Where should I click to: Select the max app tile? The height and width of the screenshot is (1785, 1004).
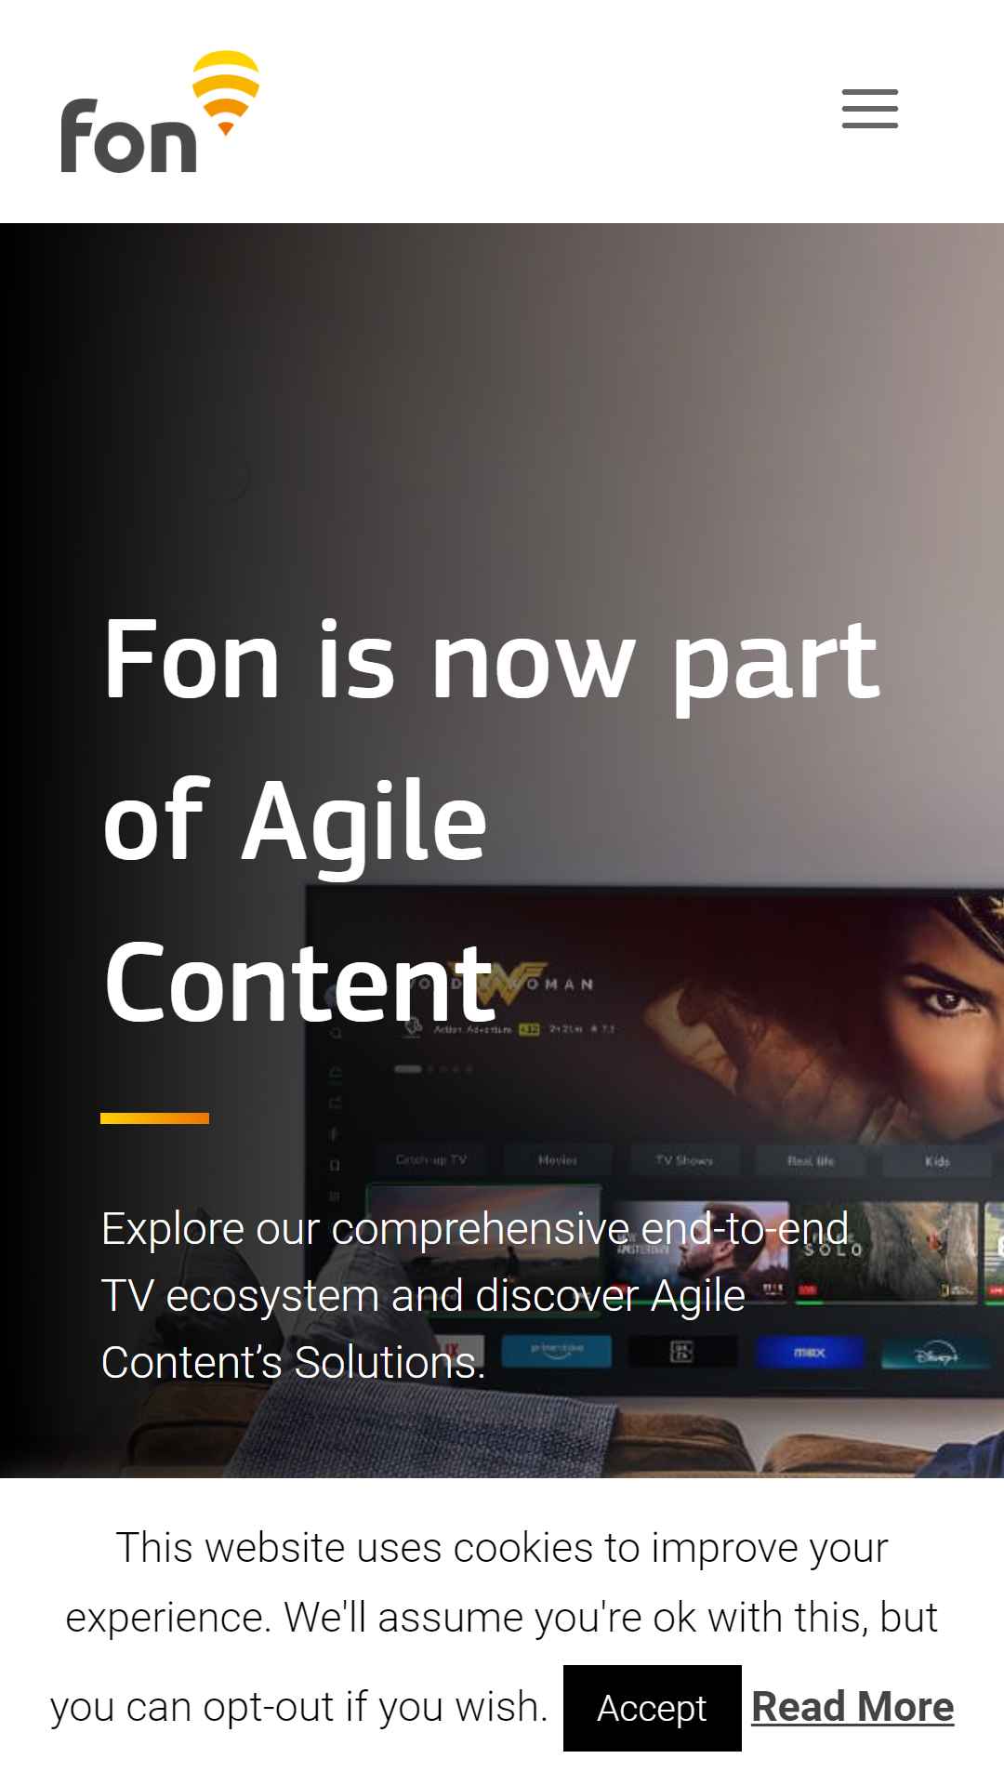point(809,1353)
